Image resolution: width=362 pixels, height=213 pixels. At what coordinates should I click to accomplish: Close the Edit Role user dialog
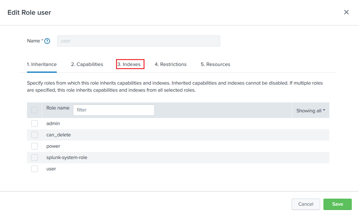[346, 12]
